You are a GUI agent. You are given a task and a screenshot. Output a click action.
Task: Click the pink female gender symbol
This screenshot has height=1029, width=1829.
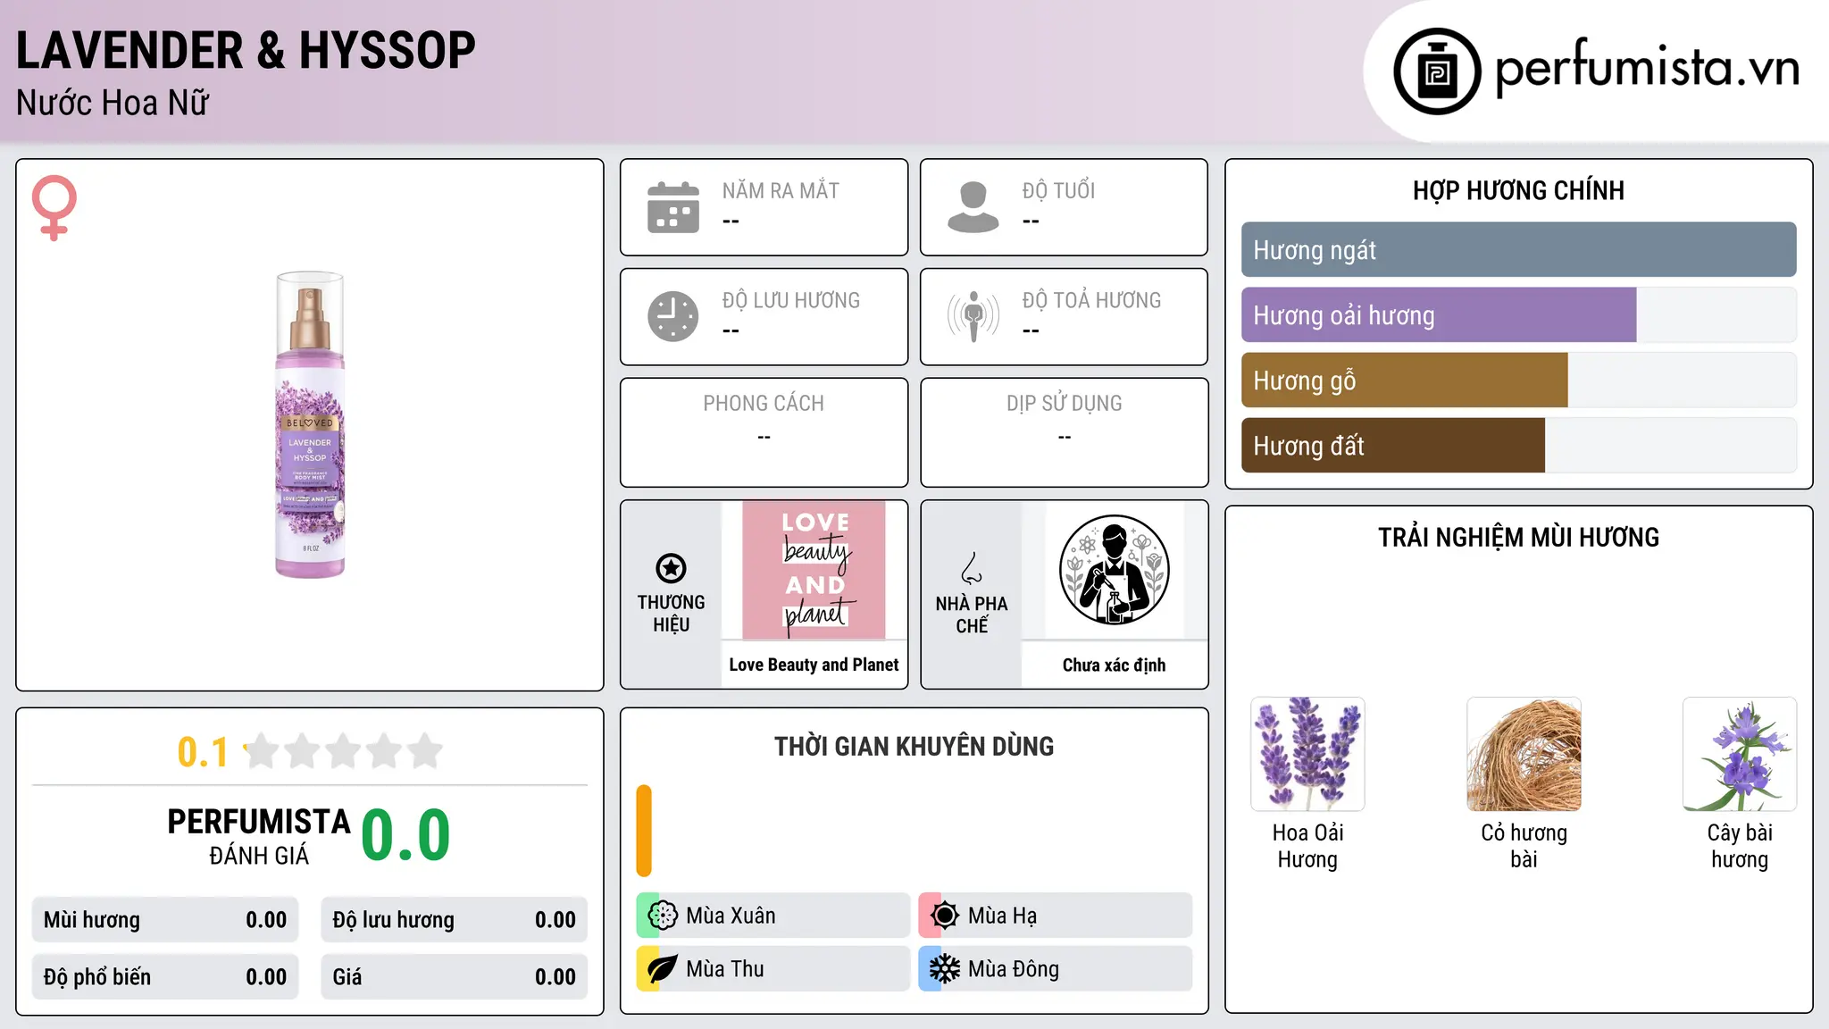54,207
